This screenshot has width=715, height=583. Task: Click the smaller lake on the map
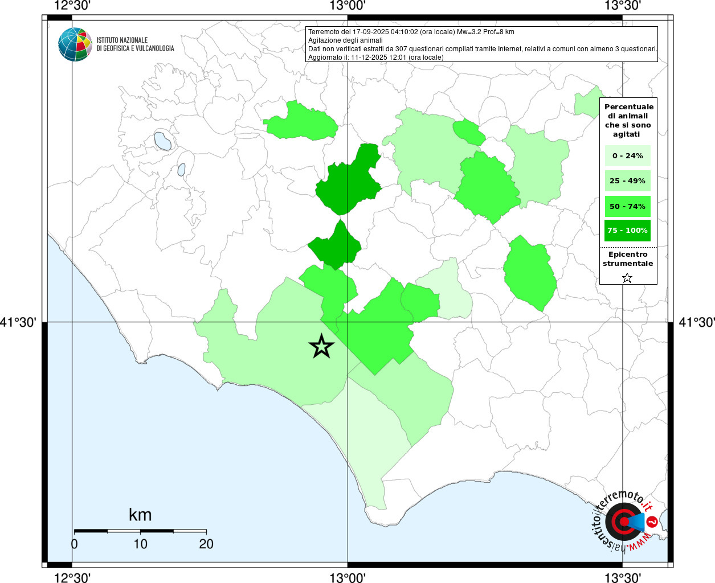(181, 169)
